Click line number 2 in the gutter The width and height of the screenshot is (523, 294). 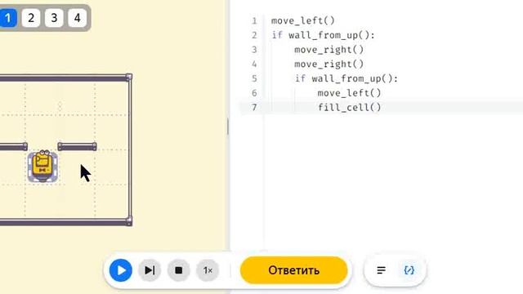pyautogui.click(x=254, y=35)
